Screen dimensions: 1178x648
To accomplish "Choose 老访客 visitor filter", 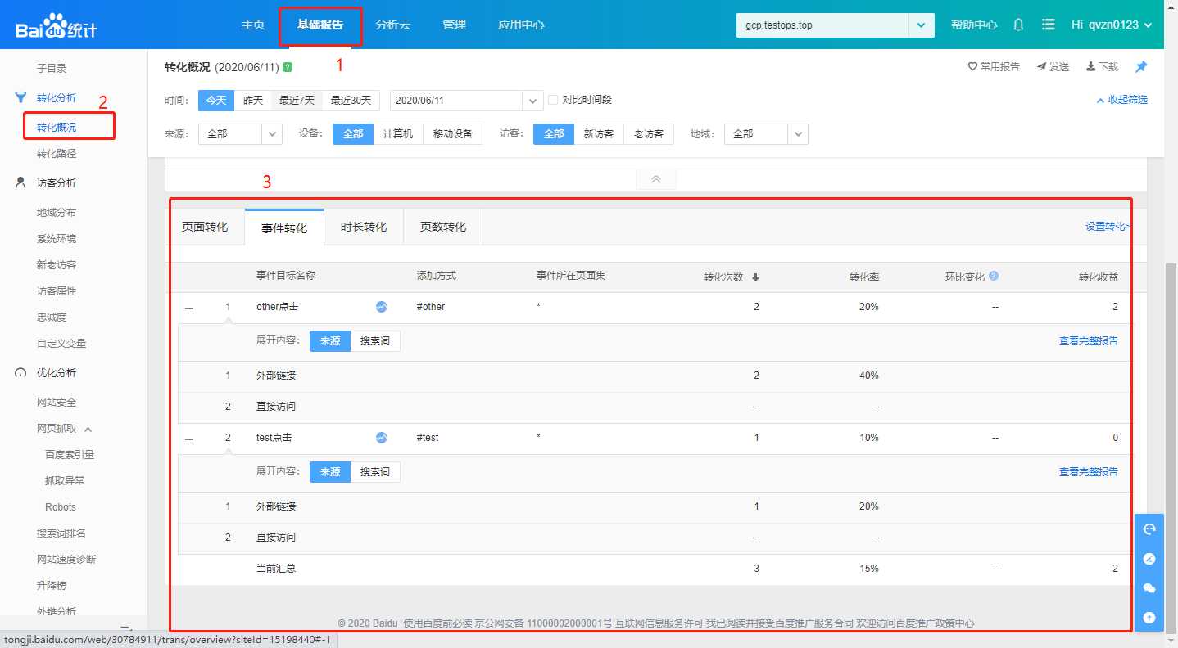I will [x=649, y=134].
